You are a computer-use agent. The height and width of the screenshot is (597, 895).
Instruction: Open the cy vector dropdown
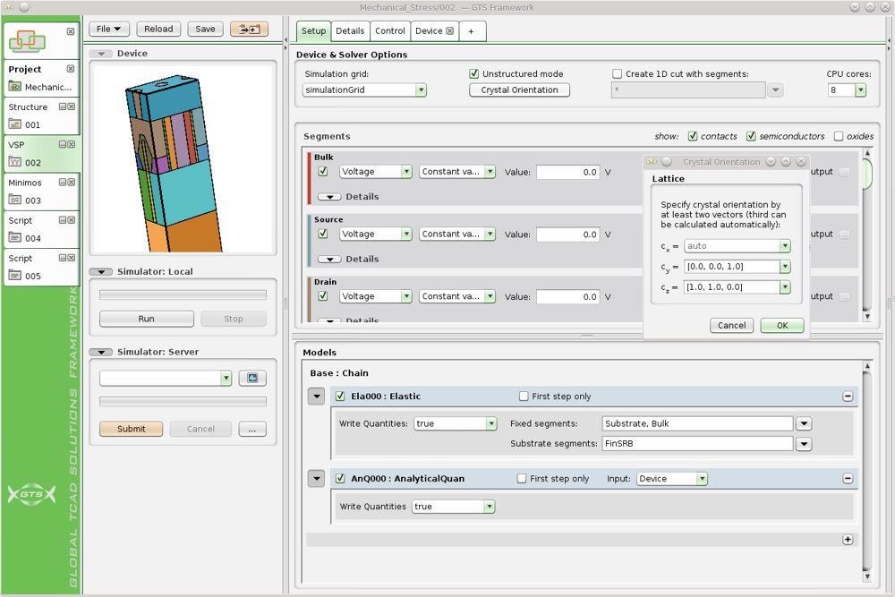[786, 267]
